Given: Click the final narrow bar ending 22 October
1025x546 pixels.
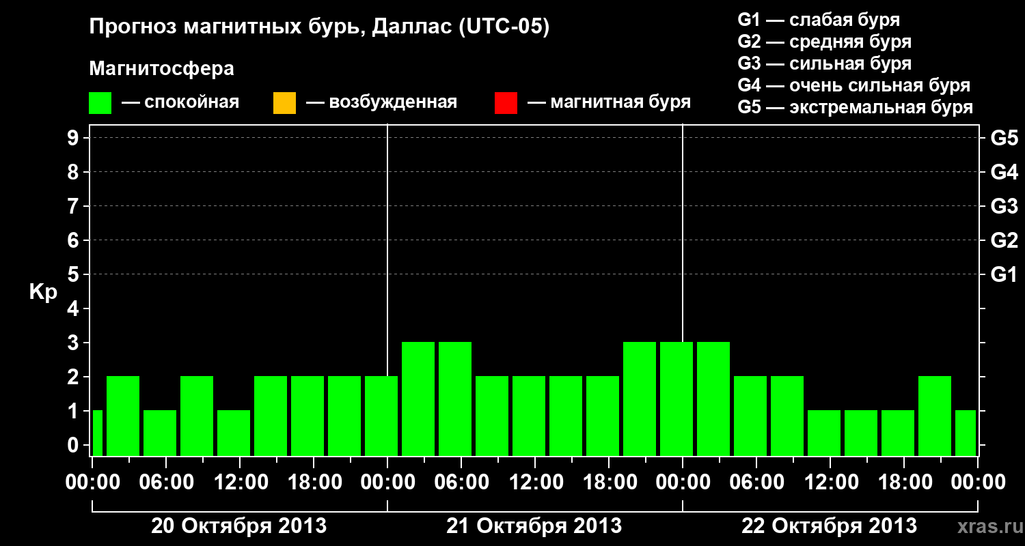Looking at the screenshot, I should pyautogui.click(x=966, y=433).
